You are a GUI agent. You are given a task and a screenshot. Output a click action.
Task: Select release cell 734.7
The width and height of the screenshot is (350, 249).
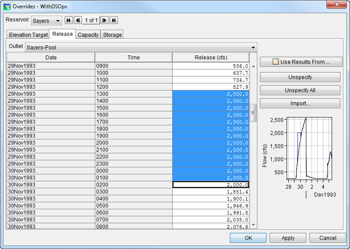211,80
